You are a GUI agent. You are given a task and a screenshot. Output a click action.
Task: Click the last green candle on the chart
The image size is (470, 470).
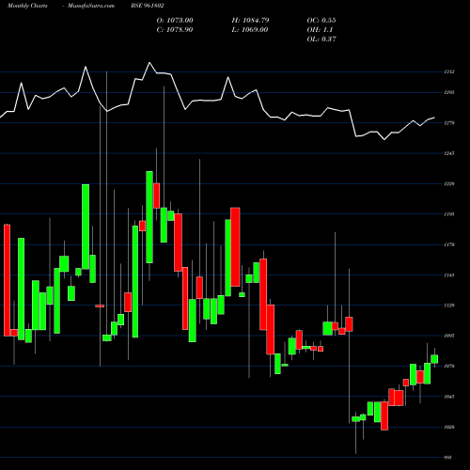pos(434,359)
